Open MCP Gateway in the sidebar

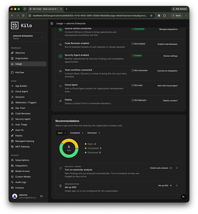point(28,147)
